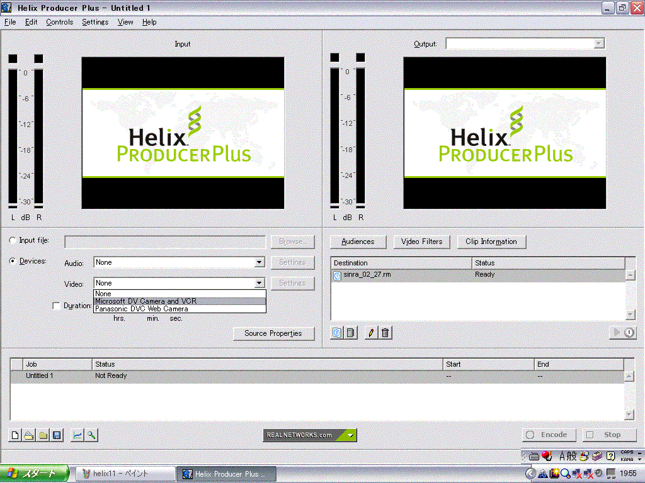Save the job with the floppy disk icon

point(57,435)
